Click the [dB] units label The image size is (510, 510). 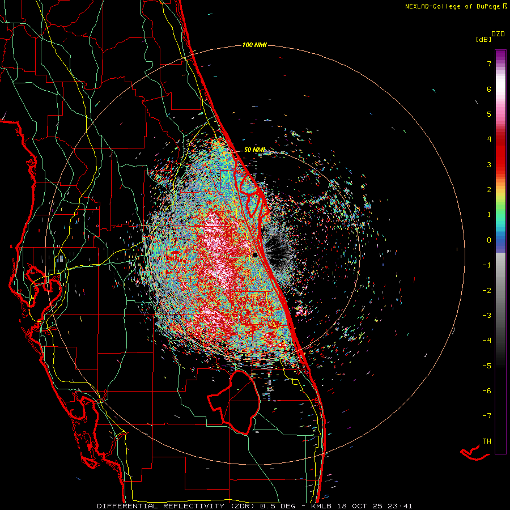pyautogui.click(x=483, y=39)
